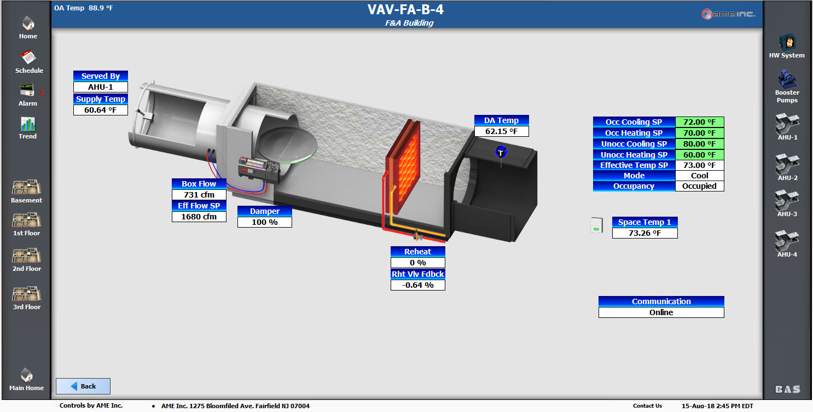Click the Occ Heating SP green value
The height and width of the screenshot is (412, 813).
click(x=699, y=133)
